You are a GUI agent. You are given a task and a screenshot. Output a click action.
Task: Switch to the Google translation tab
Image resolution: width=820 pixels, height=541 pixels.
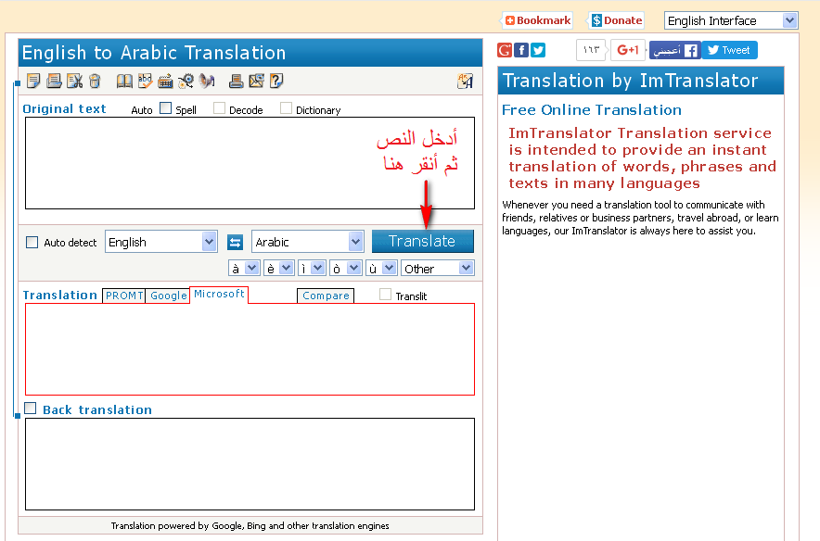click(168, 296)
